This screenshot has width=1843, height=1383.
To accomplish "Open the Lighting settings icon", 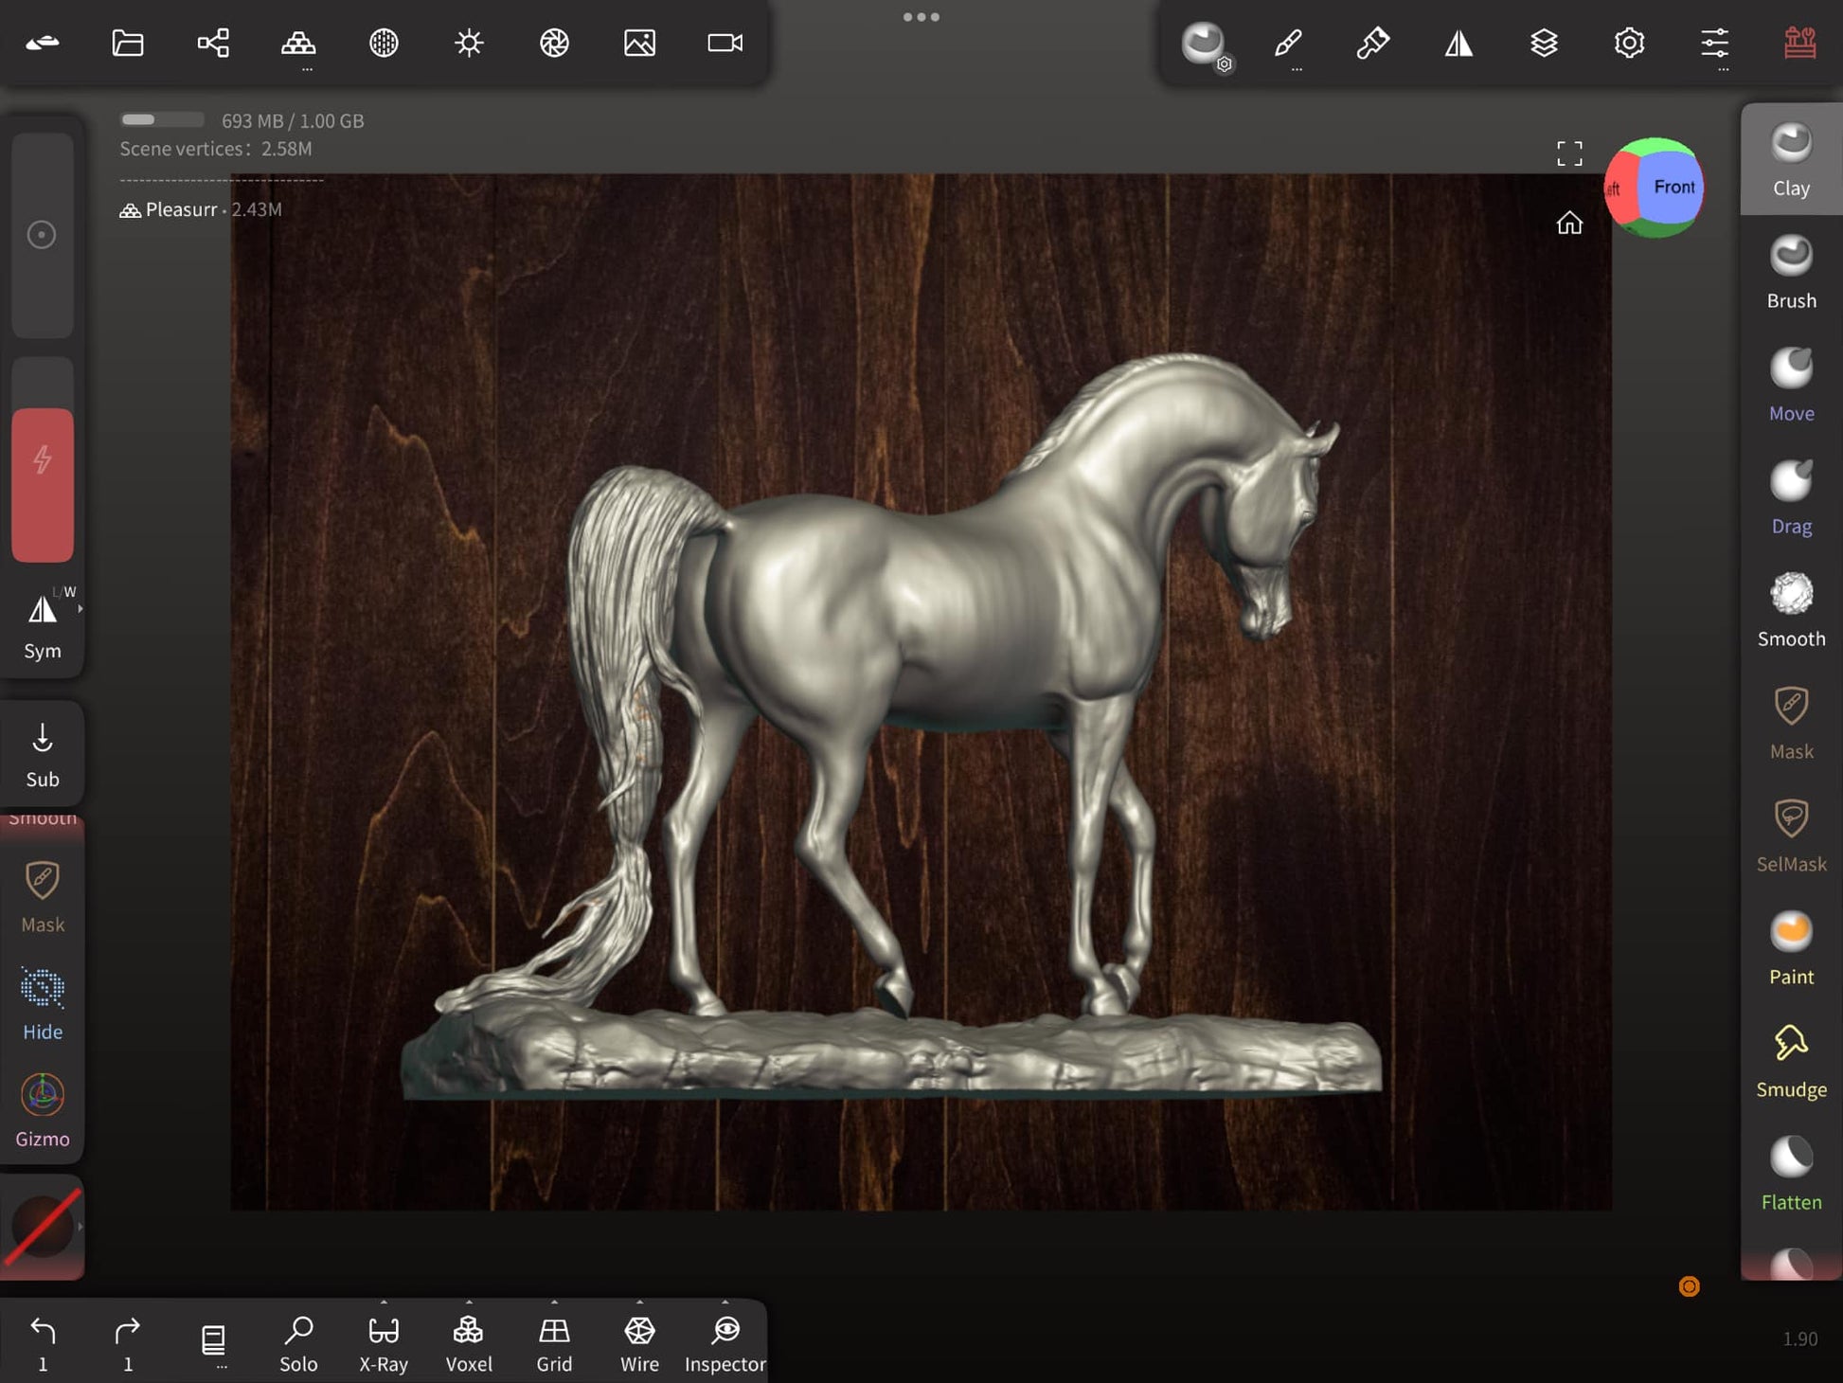I will [x=469, y=44].
